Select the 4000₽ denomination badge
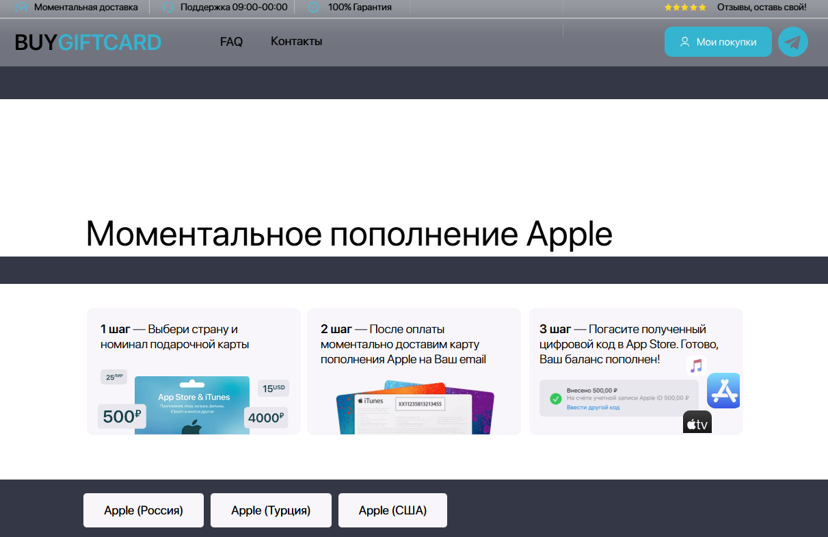The width and height of the screenshot is (828, 537). [x=266, y=417]
